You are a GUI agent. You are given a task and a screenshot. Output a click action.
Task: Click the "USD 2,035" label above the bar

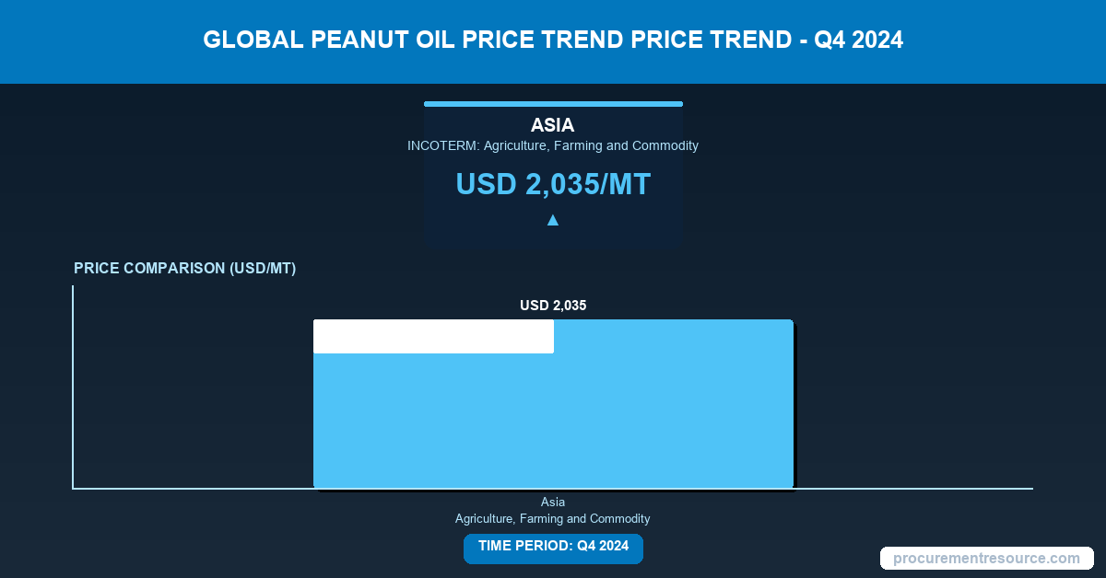point(553,305)
